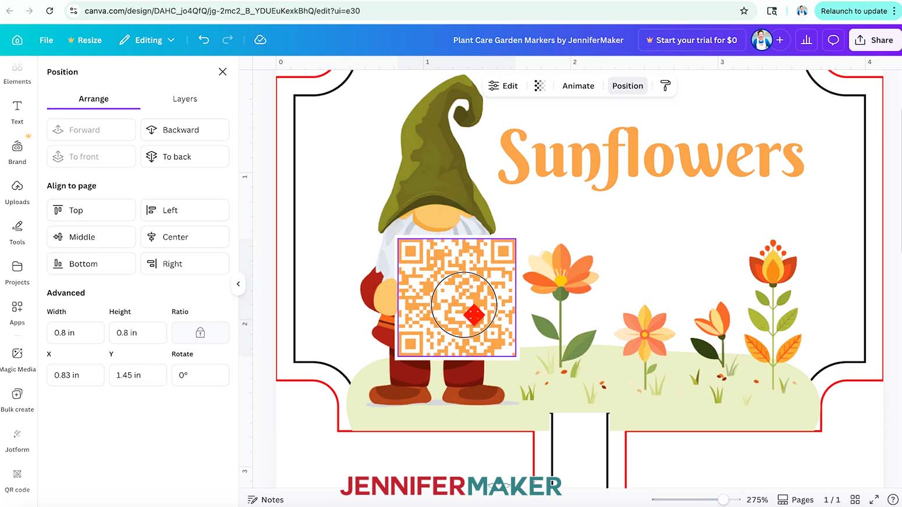The height and width of the screenshot is (507, 902).
Task: Go to Canva home icon
Action: click(17, 40)
